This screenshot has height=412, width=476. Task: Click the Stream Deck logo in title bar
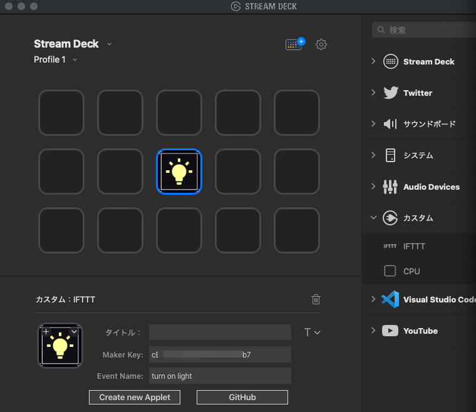pos(235,6)
